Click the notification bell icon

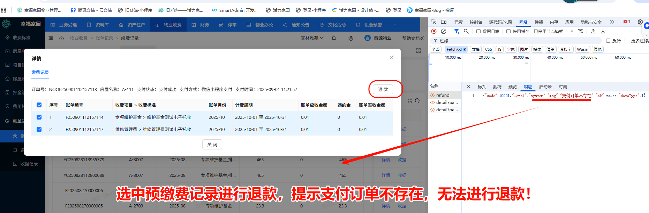334,38
